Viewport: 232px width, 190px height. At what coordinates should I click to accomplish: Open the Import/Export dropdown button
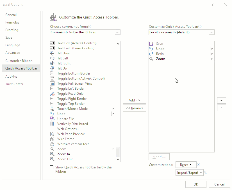(190, 172)
